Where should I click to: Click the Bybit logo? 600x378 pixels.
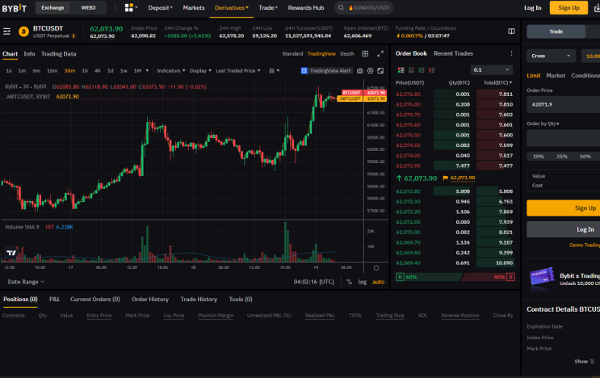click(15, 7)
